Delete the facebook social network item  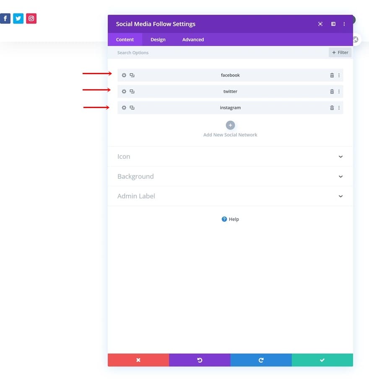[x=332, y=75]
